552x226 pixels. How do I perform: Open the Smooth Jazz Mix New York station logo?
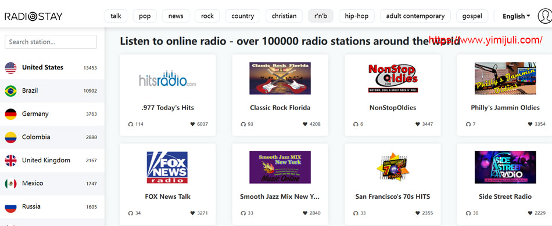point(280,167)
